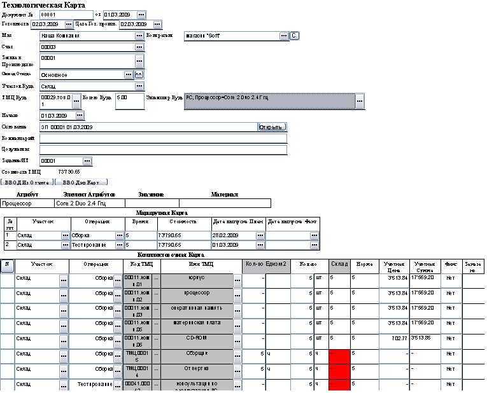Click ВВОД Из Отчета button
This screenshot has height=393, width=487.
click(27, 183)
